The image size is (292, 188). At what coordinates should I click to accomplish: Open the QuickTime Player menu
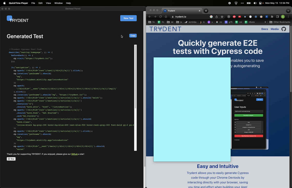18,3
